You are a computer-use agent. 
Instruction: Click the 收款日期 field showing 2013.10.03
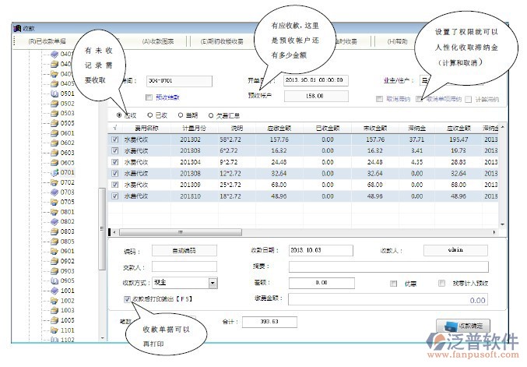click(321, 250)
